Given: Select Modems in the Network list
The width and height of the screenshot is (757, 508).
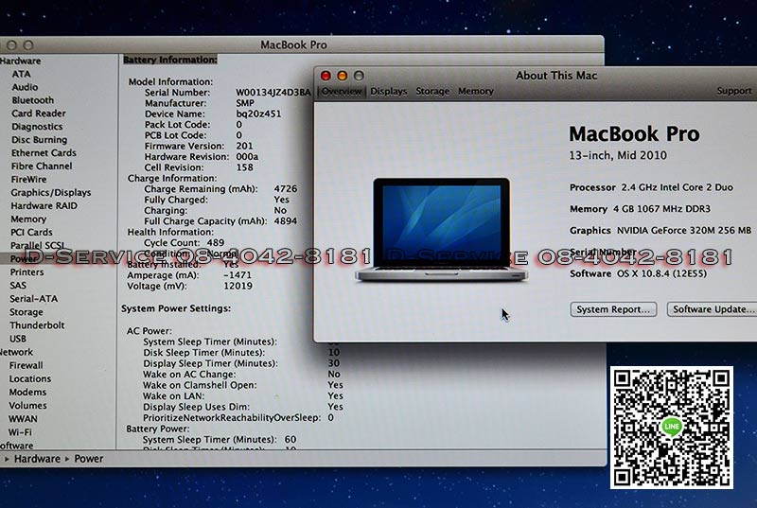Looking at the screenshot, I should click(27, 393).
